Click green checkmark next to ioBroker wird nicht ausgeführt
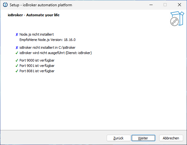Screen dimensions: 187x145 (x=17, y=53)
